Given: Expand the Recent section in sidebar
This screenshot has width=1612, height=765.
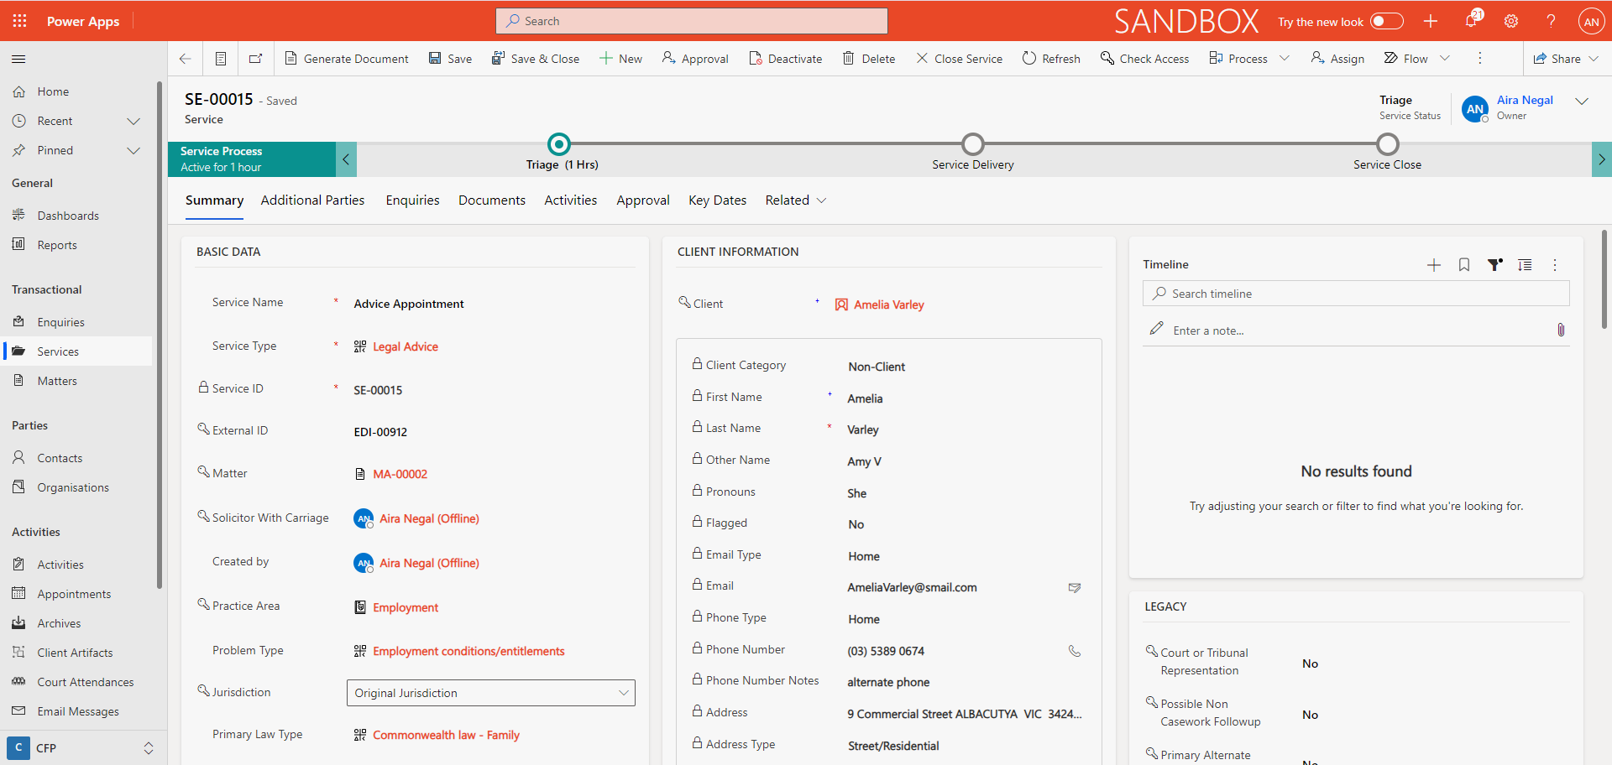Looking at the screenshot, I should 133,122.
